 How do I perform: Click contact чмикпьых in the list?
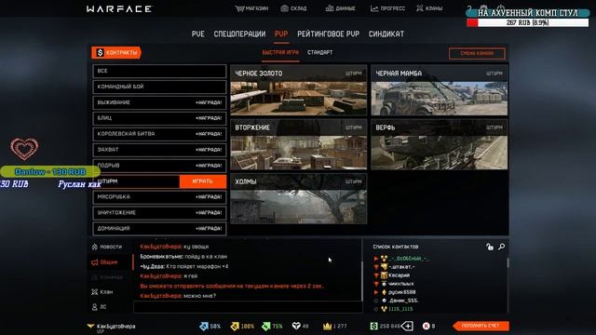point(401,284)
